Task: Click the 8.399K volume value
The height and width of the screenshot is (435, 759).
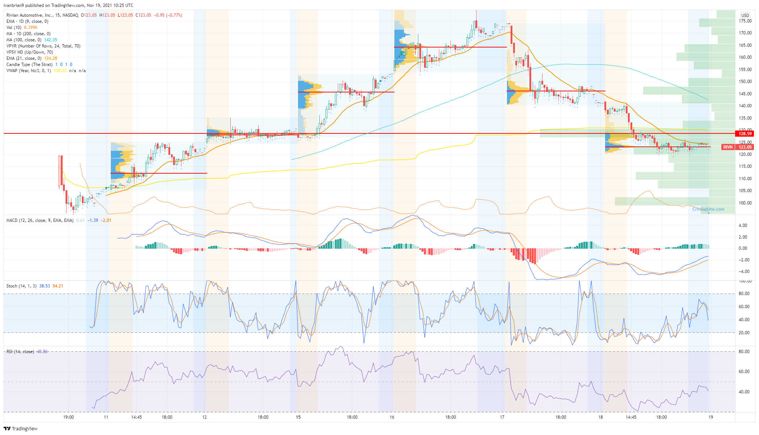Action: tap(31, 28)
